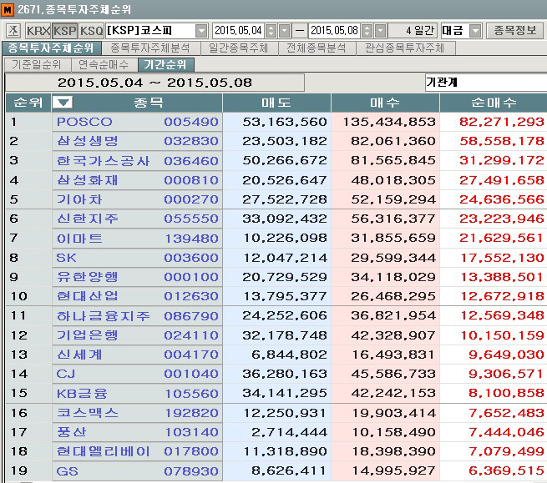547x483 pixels.
Task: Click the 4 일간 period field
Action: tap(413, 31)
